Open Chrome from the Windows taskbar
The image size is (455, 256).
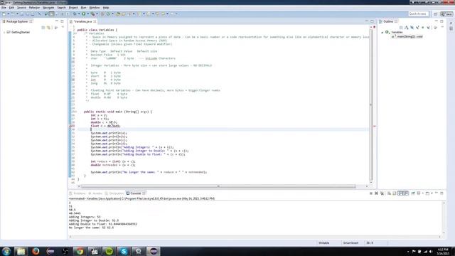pos(80,251)
